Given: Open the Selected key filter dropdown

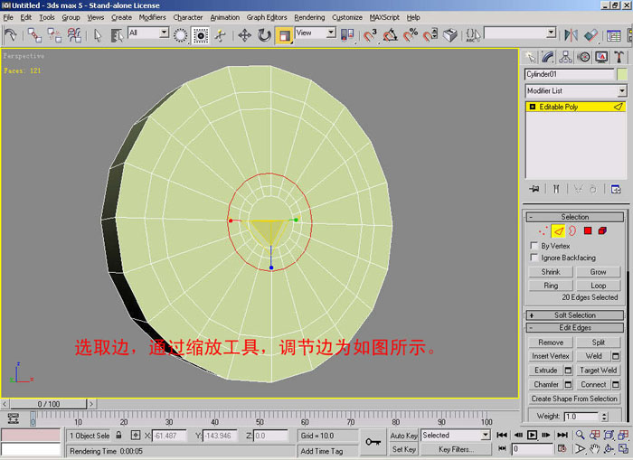Looking at the screenshot, I should pyautogui.click(x=456, y=435).
